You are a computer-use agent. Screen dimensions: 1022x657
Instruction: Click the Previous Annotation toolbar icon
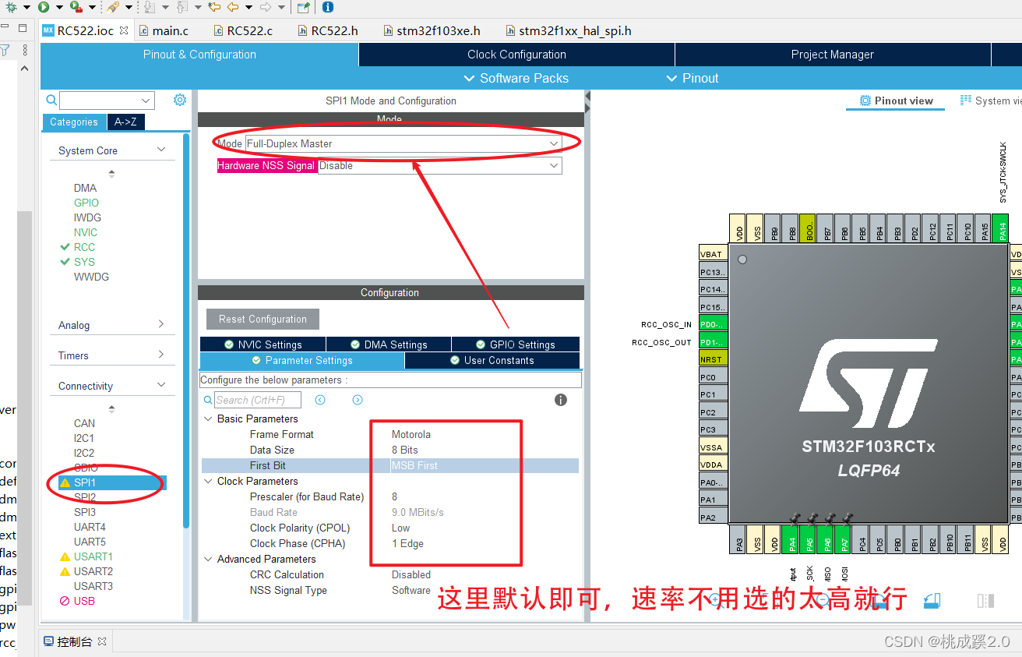point(181,7)
